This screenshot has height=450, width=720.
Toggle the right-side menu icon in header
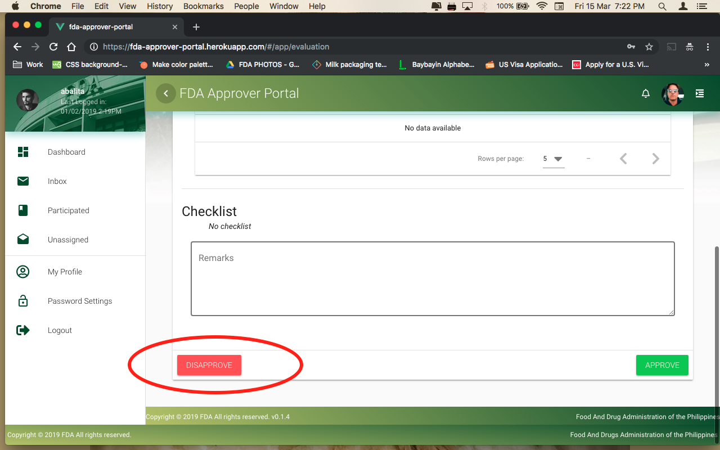700,93
